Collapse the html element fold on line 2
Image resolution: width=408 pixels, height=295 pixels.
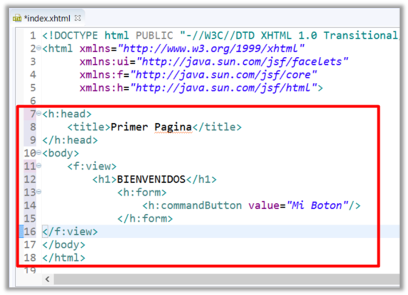pyautogui.click(x=39, y=48)
